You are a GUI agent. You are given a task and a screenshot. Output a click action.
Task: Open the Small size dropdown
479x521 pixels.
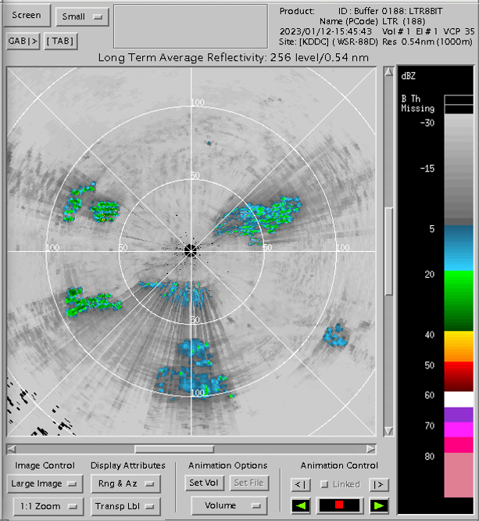(x=82, y=16)
